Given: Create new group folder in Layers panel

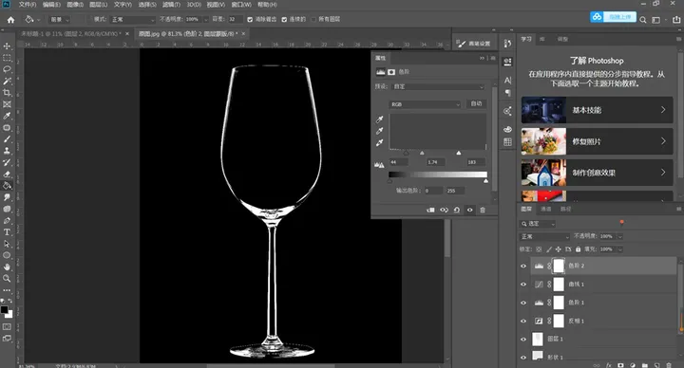Looking at the screenshot, I should coord(645,365).
